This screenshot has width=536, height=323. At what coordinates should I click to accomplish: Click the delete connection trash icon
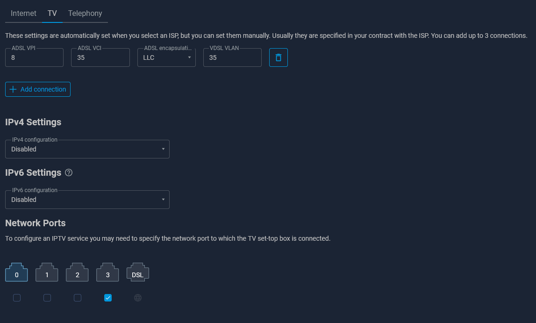click(x=278, y=57)
